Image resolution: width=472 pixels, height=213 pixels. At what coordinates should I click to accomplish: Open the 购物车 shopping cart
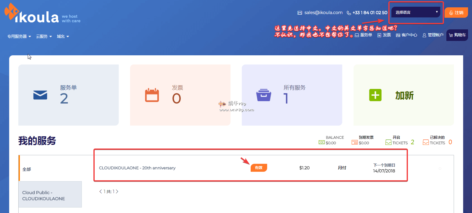(x=457, y=35)
